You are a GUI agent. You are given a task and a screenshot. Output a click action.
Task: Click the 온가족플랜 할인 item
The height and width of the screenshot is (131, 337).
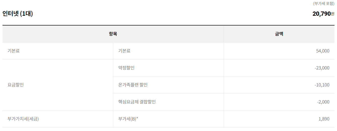[x=133, y=85]
